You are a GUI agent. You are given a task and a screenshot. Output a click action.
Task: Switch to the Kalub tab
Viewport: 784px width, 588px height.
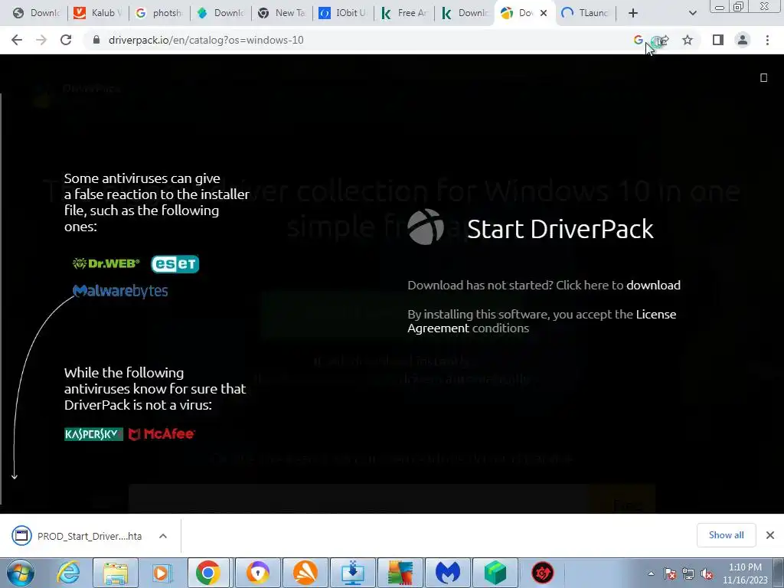98,13
